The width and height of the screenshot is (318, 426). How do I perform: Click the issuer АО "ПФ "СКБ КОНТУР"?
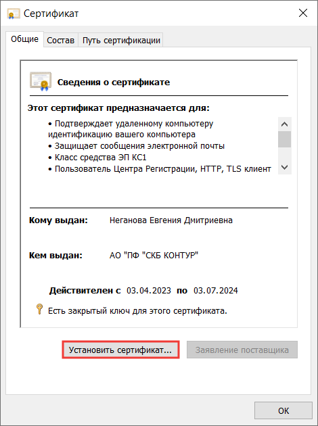tap(154, 256)
